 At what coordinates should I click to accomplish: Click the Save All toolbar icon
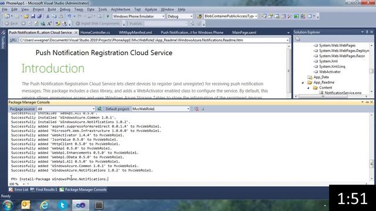point(39,16)
